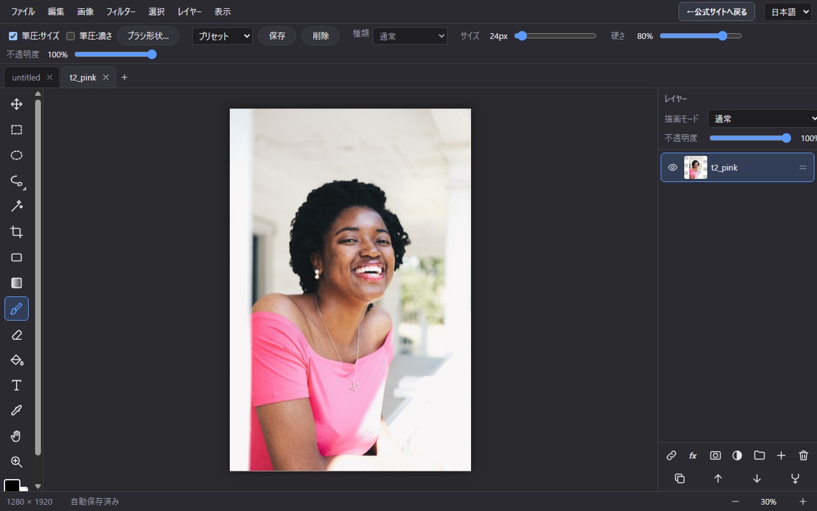Open the 種類 brush type dropdown
817x511 pixels.
(x=410, y=36)
